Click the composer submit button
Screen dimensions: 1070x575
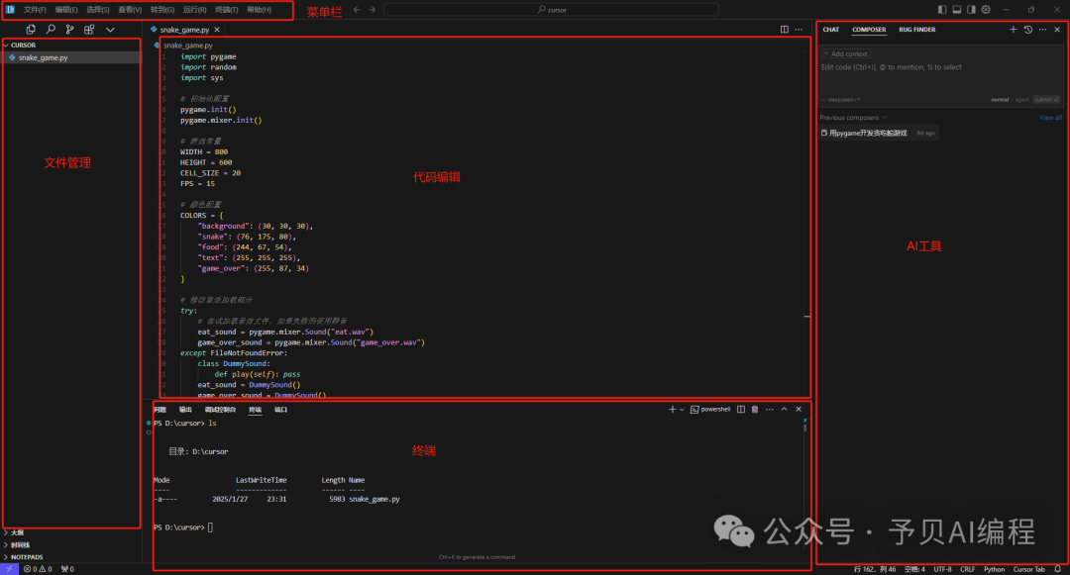1046,100
